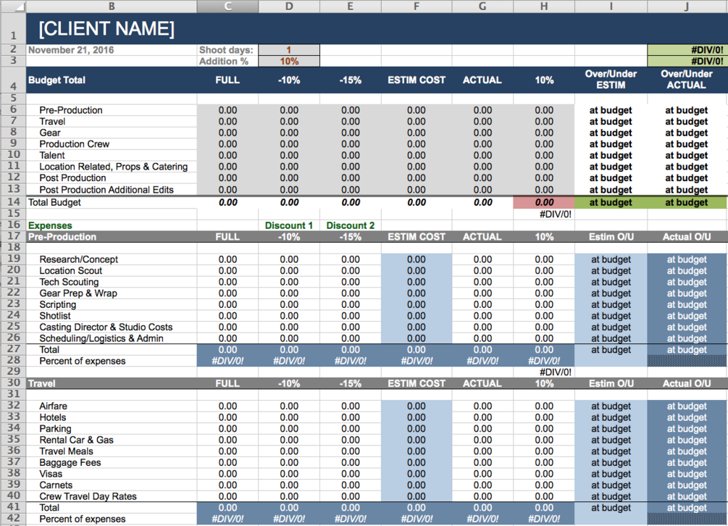This screenshot has height=526, width=728.
Task: Click the [CLIENT NAME] title cell
Action: [106, 29]
